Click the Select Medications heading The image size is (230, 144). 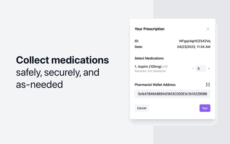click(x=149, y=58)
